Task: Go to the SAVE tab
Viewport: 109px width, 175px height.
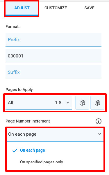Action: click(89, 8)
